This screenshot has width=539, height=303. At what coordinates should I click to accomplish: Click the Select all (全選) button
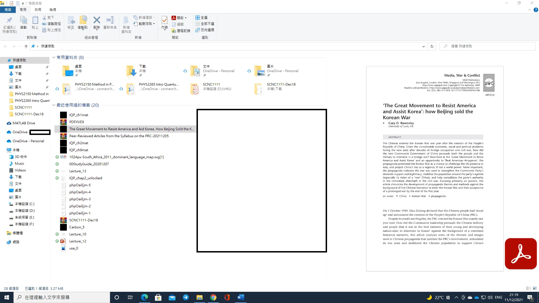tap(202, 17)
